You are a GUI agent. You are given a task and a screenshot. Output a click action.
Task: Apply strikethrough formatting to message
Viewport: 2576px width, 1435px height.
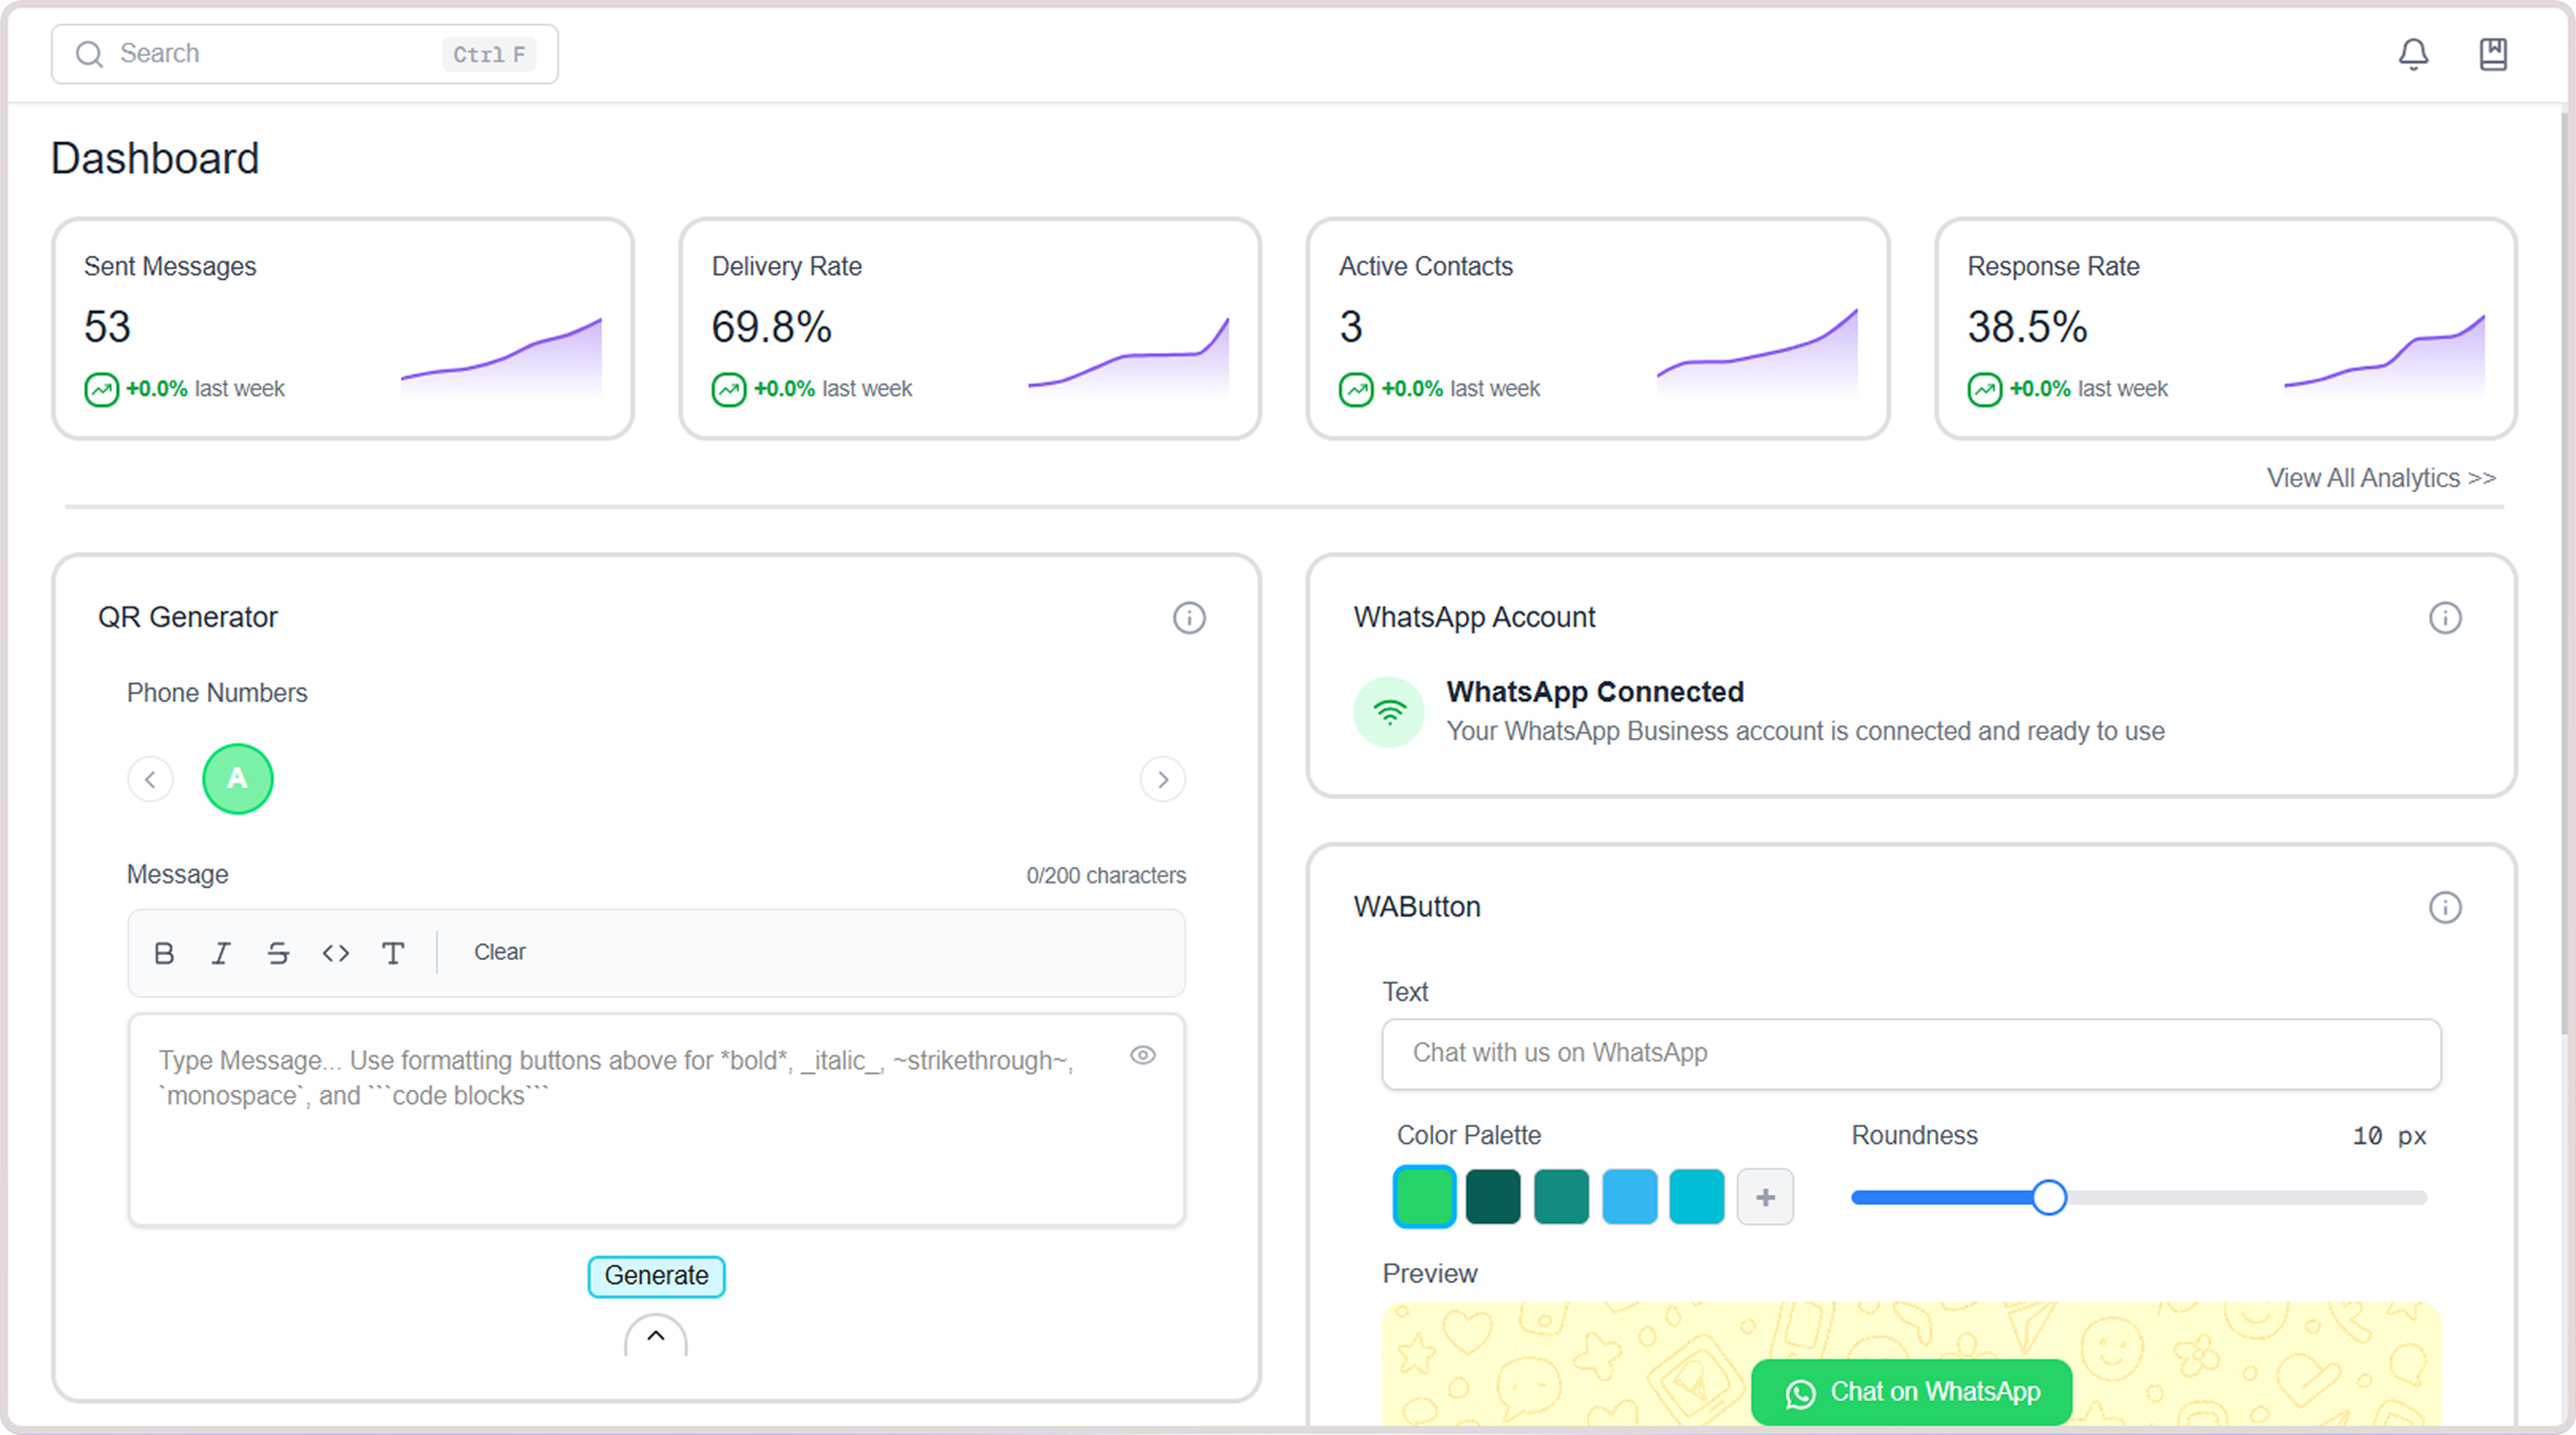tap(278, 953)
